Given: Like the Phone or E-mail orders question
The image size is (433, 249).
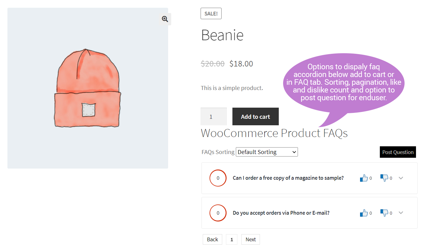Looking at the screenshot, I should [364, 213].
